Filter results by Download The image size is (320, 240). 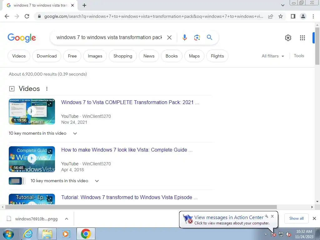coord(47,56)
